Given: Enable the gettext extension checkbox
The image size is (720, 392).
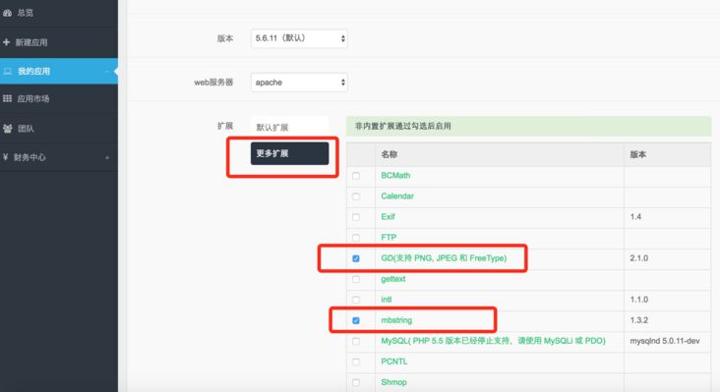Looking at the screenshot, I should 356,279.
